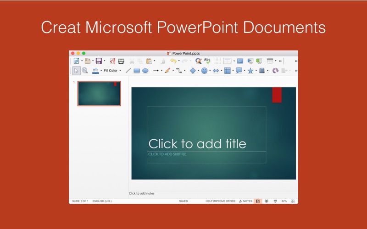Click the Fill Color button
Image resolution: width=367 pixels, height=229 pixels.
tap(111, 71)
